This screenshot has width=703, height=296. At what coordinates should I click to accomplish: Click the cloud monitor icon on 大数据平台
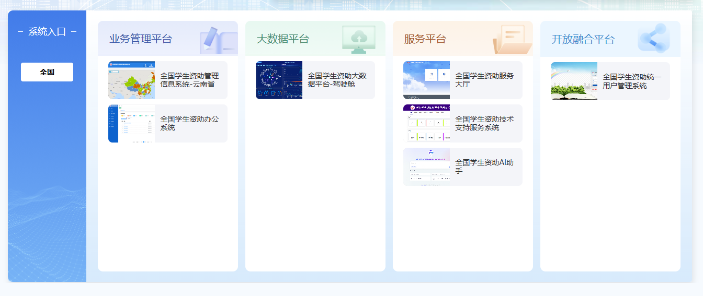click(358, 39)
